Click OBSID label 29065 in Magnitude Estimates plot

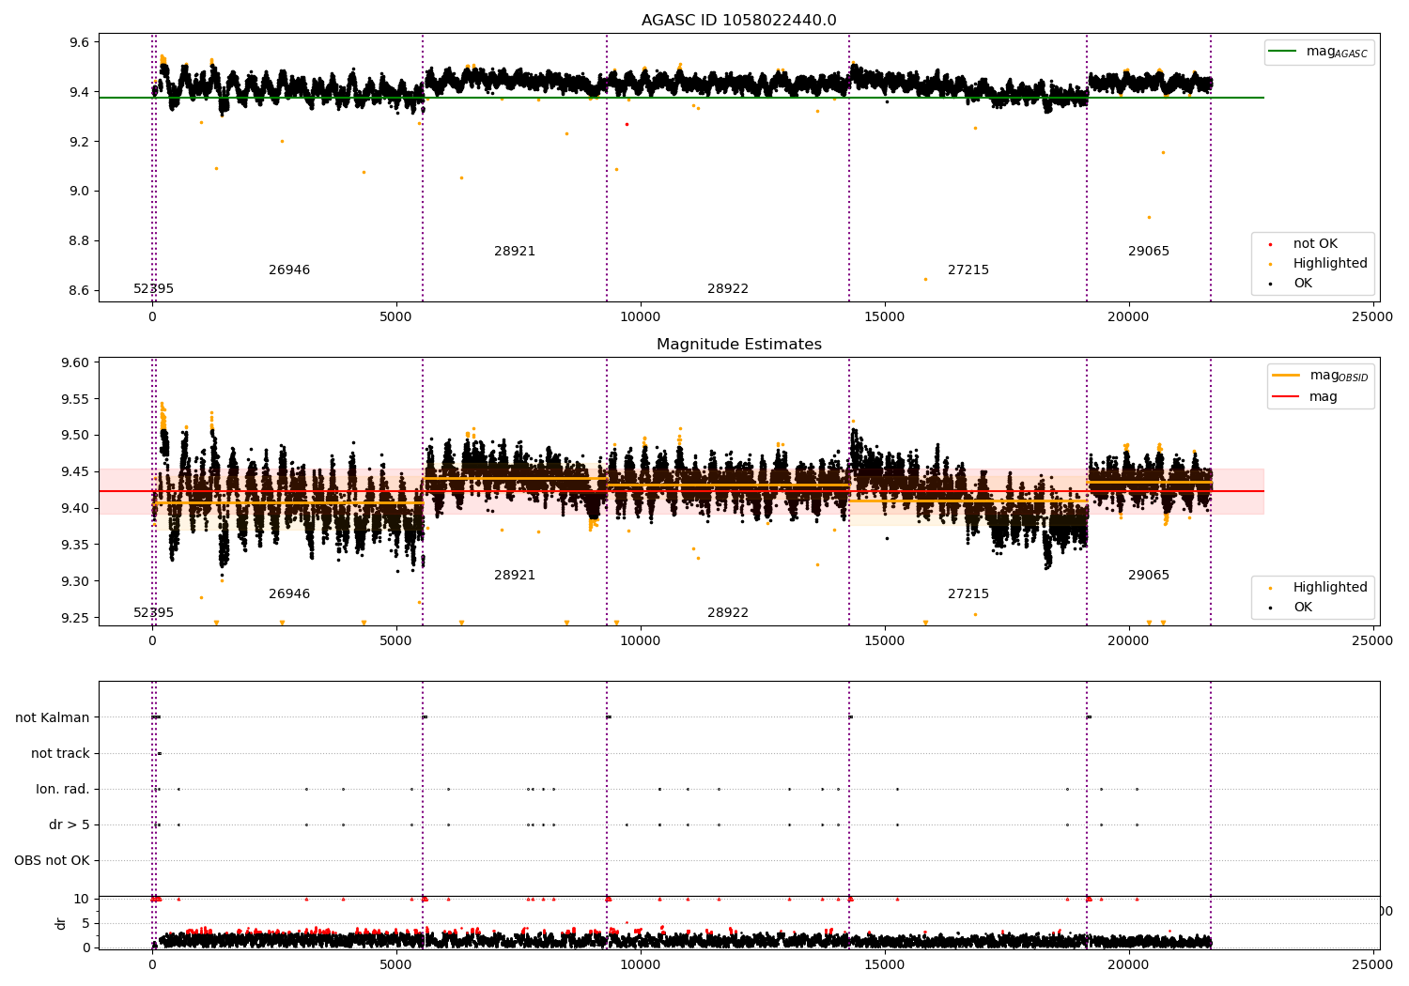(x=1149, y=576)
